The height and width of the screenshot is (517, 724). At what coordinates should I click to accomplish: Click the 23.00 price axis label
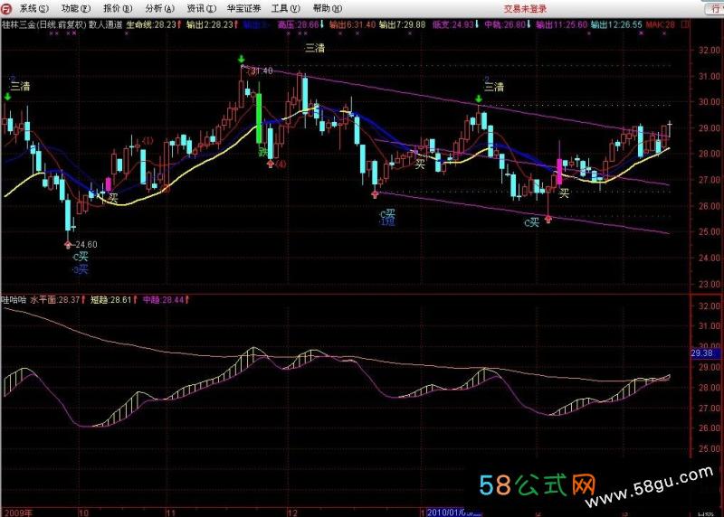[x=710, y=284]
